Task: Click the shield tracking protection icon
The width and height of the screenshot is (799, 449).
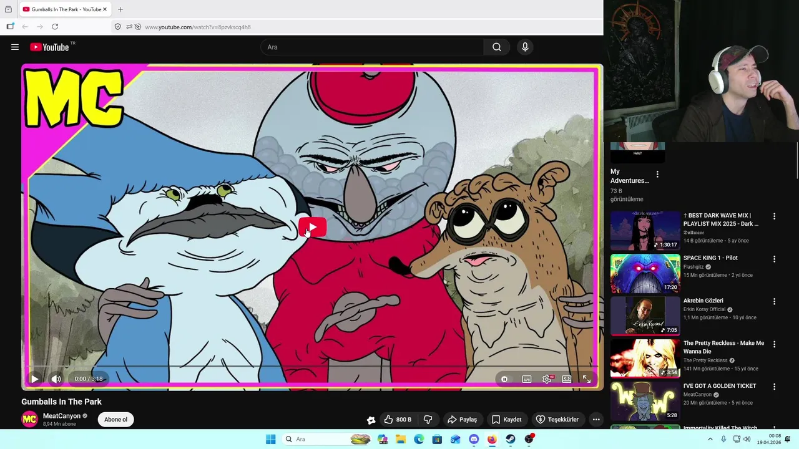Action: (117, 27)
